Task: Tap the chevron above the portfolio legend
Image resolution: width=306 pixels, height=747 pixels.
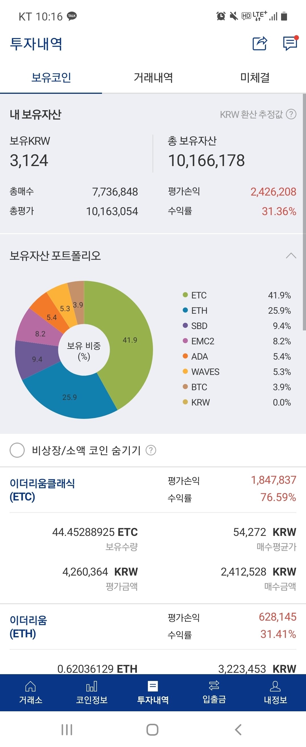Action: 291,256
